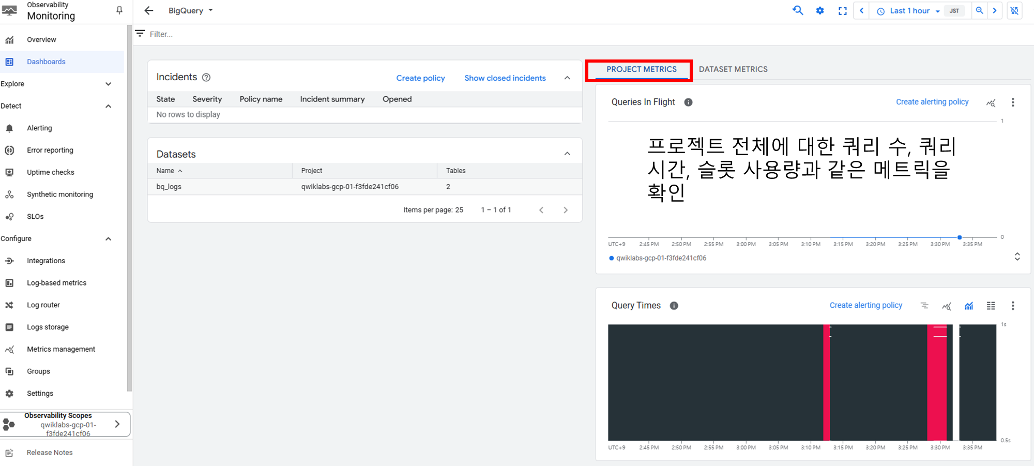This screenshot has height=466, width=1034.
Task: Pin the Monitoring navigation panel
Action: click(119, 10)
